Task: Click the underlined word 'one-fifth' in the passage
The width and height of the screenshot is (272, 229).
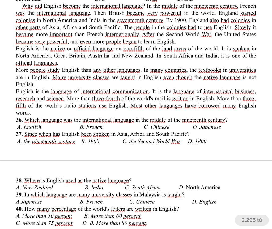Action: [x=134, y=49]
